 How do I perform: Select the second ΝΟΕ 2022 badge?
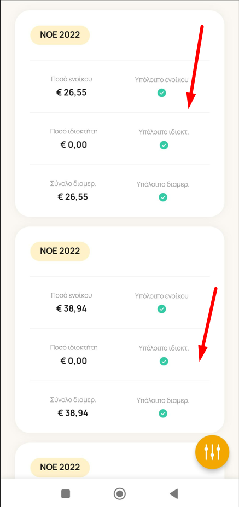coord(60,251)
